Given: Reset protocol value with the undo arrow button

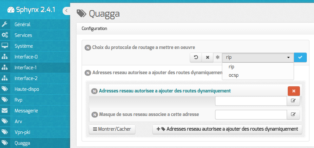Looking at the screenshot, I should click(x=196, y=58).
